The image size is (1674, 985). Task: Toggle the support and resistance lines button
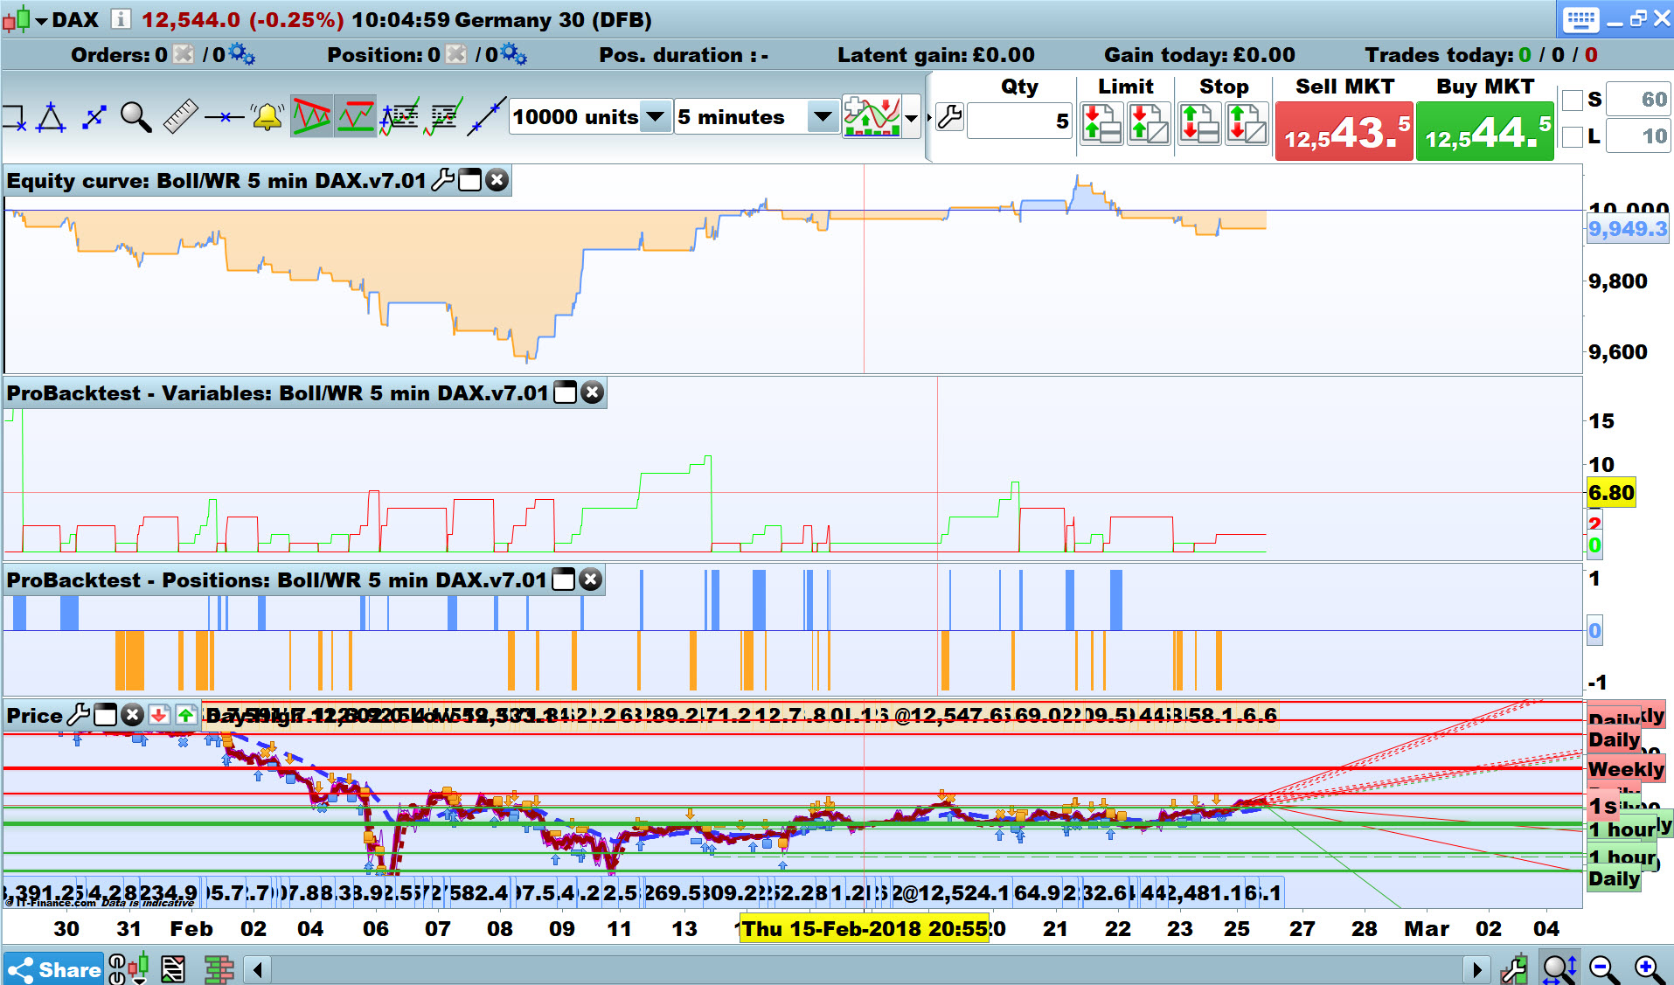tap(356, 116)
